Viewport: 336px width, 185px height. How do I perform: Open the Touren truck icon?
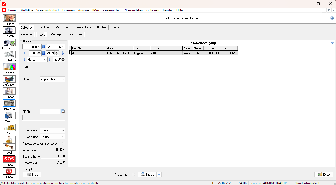pos(9,30)
